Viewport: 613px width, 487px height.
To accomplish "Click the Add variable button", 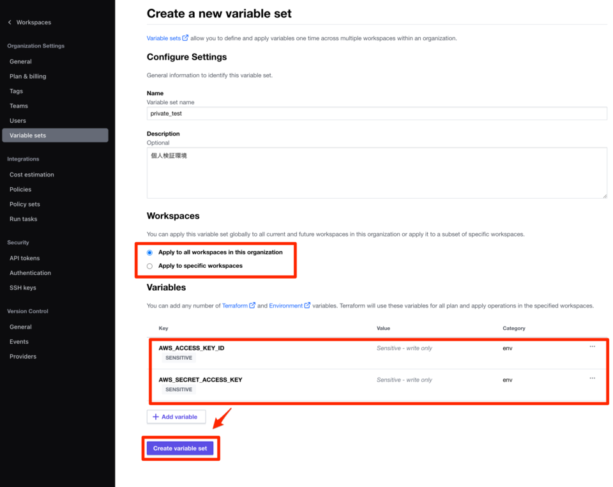I will pos(176,417).
